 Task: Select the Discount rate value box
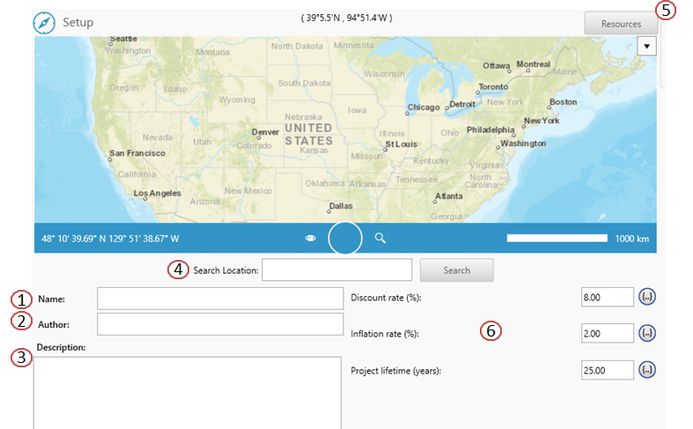608,297
